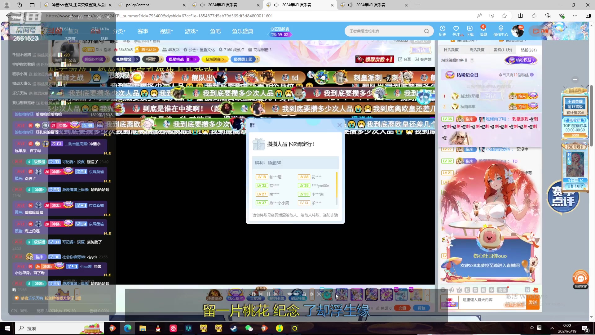Click the emoji smiley icon in chat toolbar
Screen dimensions: 595x335
coord(443,290)
